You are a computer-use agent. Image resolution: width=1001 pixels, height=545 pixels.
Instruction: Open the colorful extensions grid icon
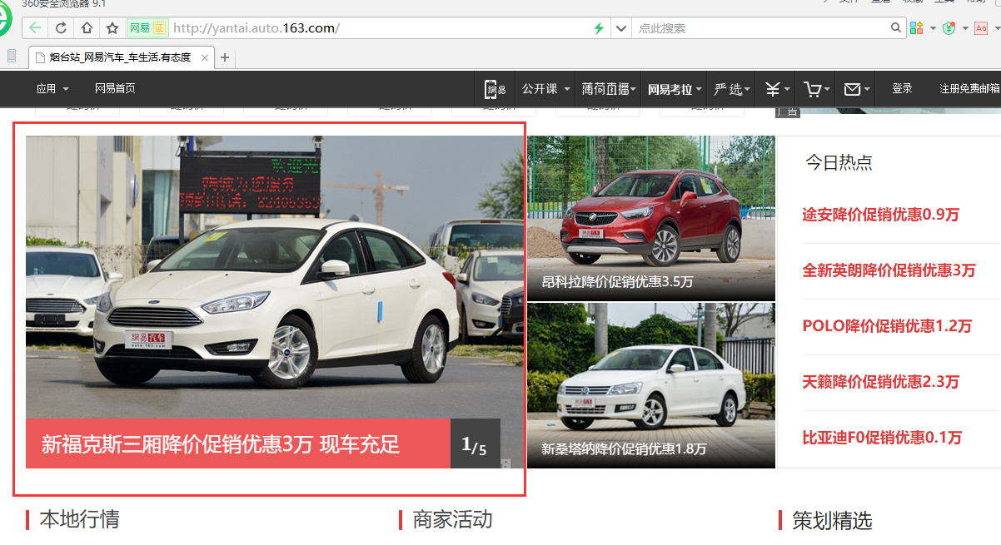(x=917, y=28)
